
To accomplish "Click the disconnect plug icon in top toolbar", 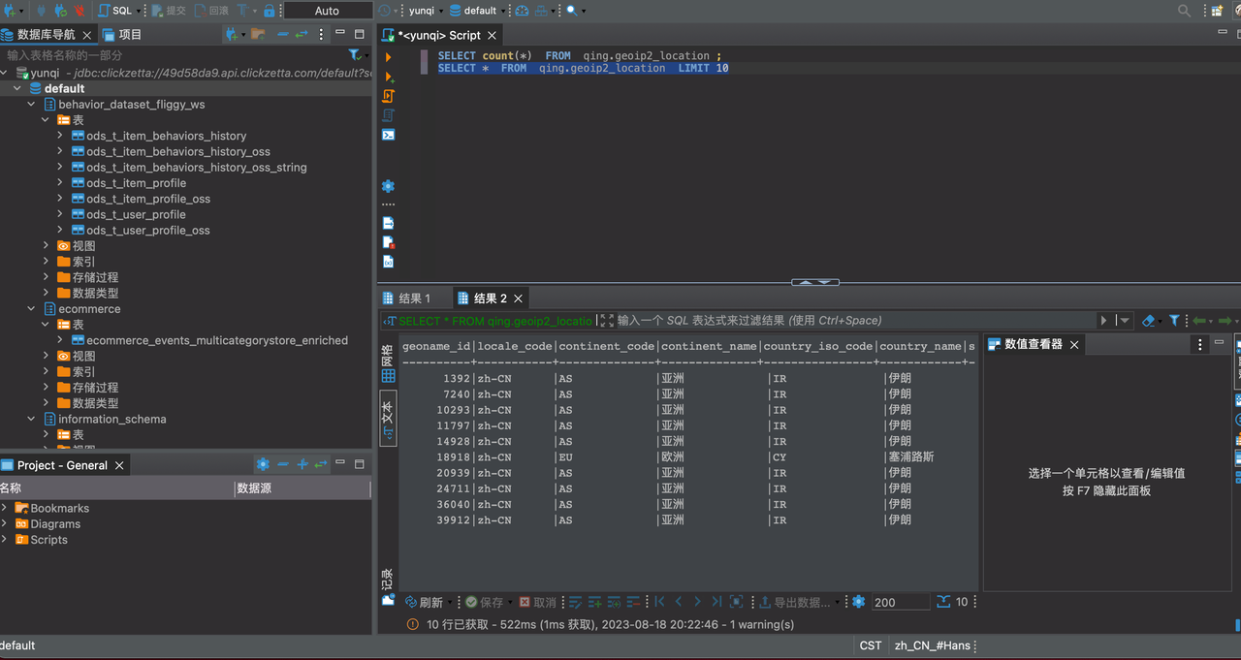I will pyautogui.click(x=79, y=11).
